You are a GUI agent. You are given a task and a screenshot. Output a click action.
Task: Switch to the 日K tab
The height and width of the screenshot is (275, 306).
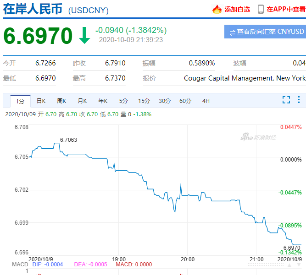tap(41, 101)
